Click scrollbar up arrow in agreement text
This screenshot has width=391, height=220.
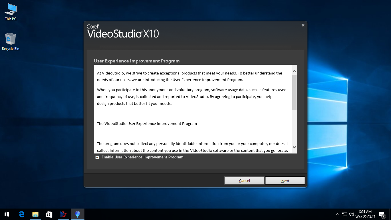click(x=295, y=71)
